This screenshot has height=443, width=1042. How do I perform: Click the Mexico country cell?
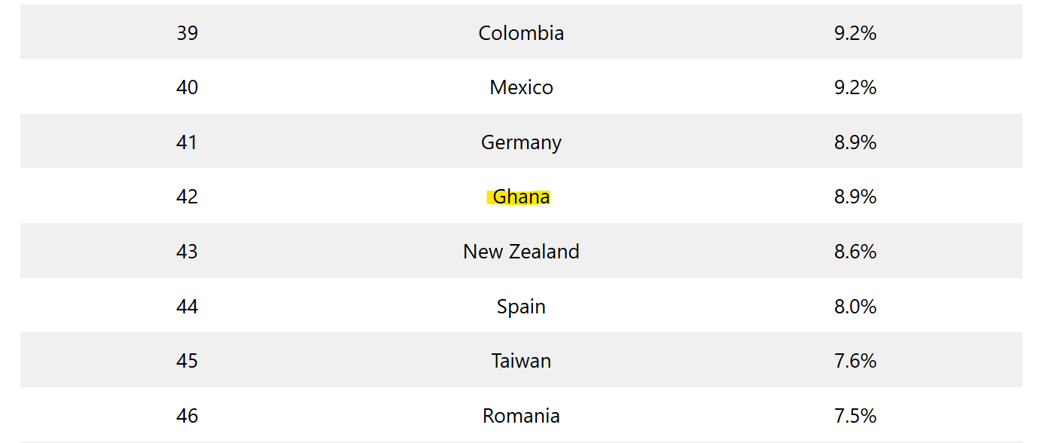point(521,87)
